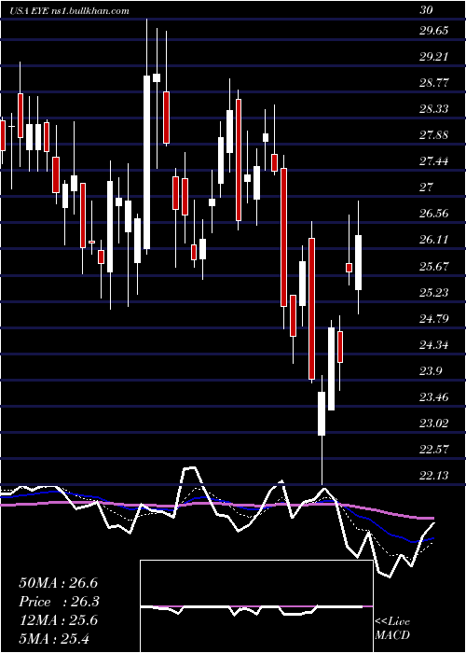
Task: Click the 12MA : 25.6 readout
Action: (59, 620)
